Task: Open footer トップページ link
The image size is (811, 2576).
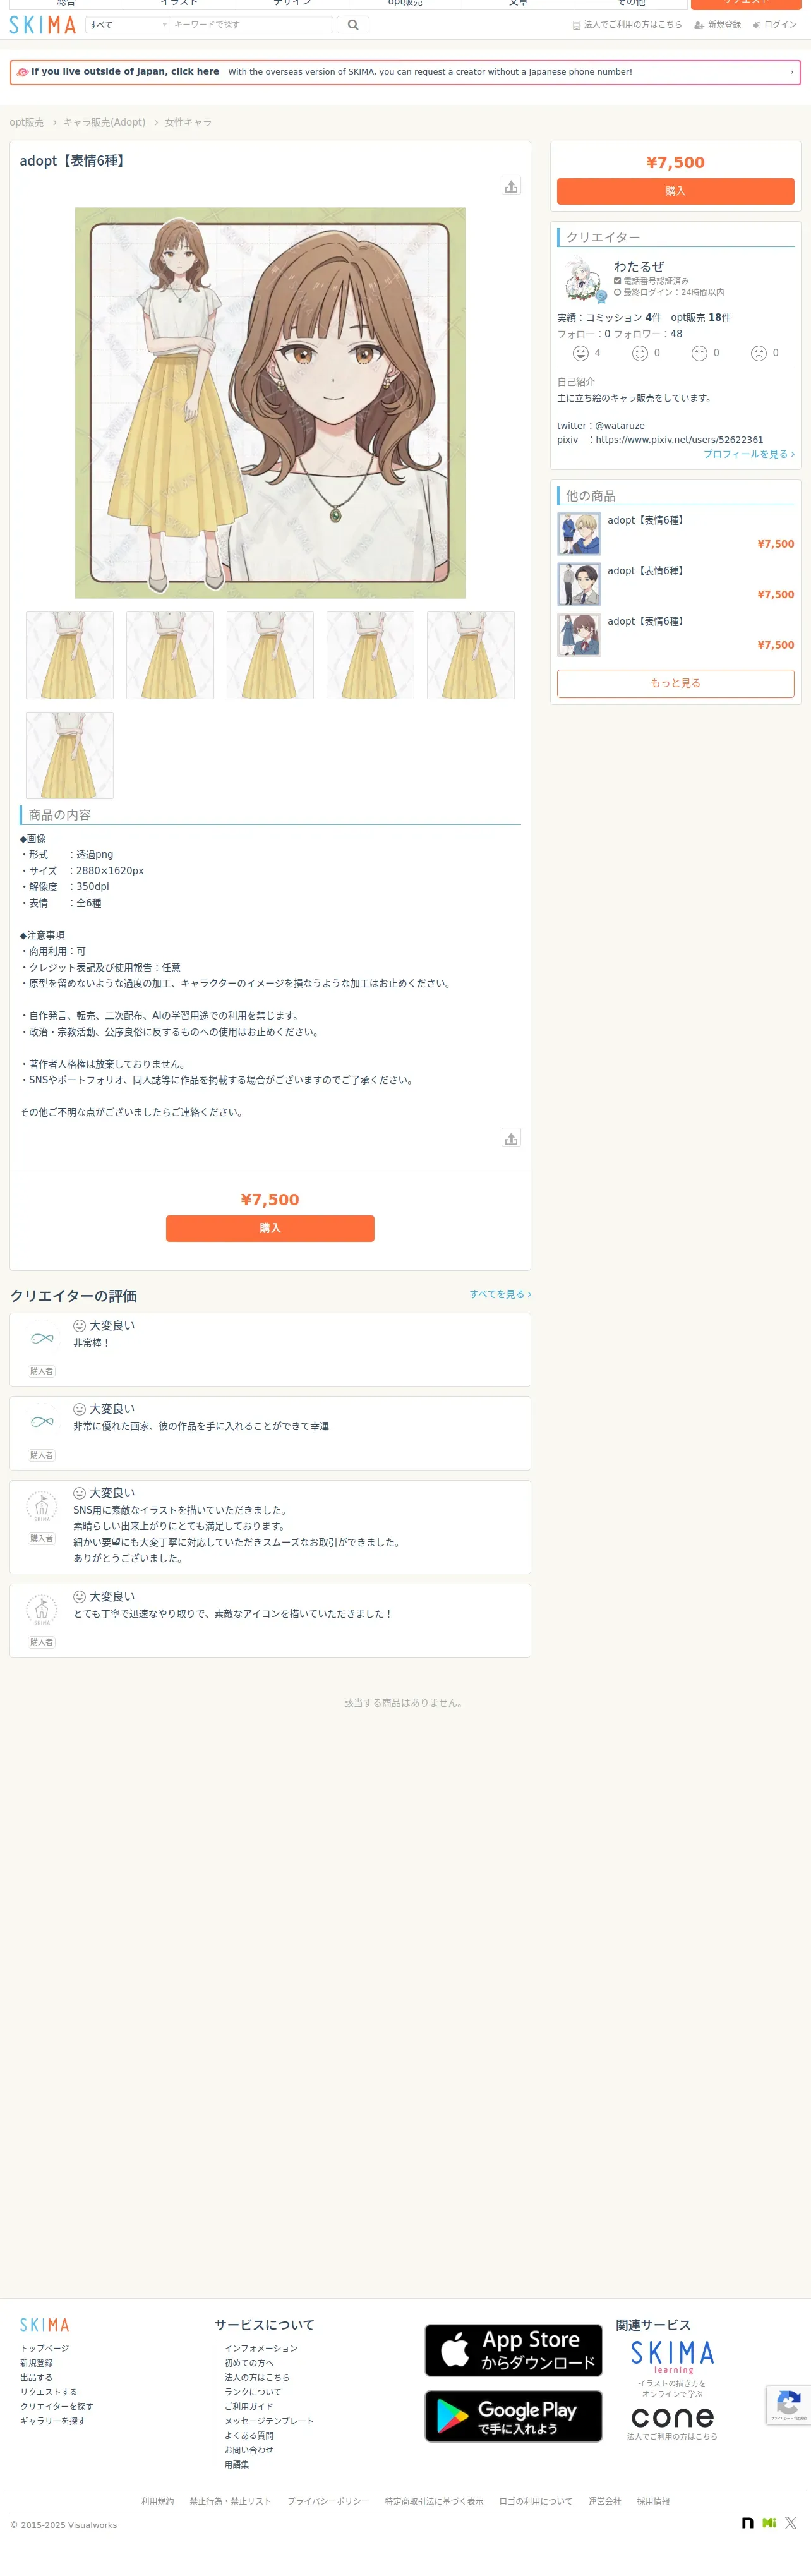Action: 45,2348
